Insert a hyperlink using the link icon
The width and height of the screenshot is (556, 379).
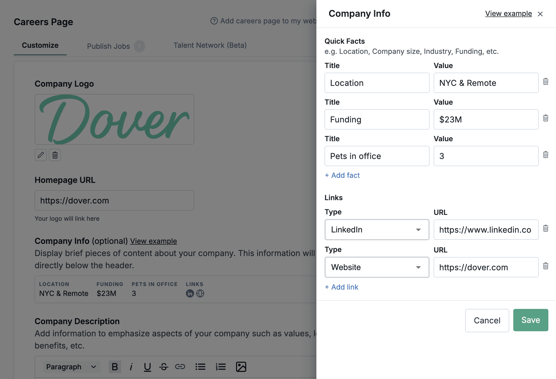point(180,367)
